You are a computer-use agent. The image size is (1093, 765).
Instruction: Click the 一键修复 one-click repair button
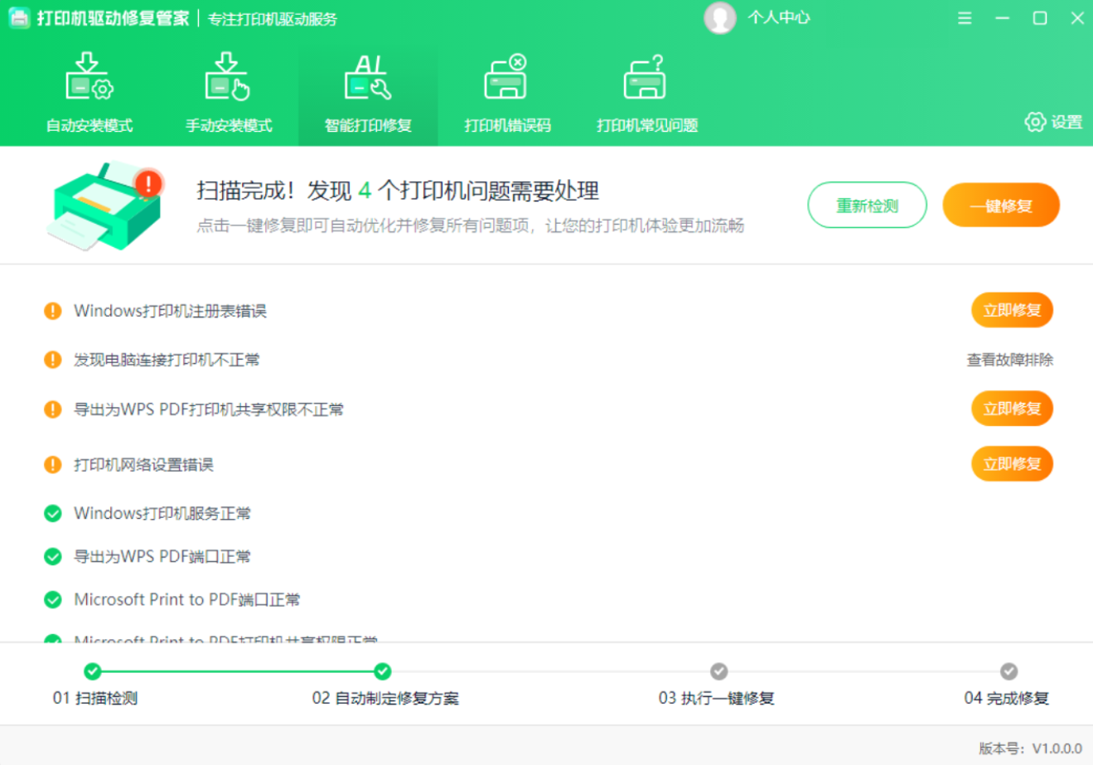point(1001,205)
